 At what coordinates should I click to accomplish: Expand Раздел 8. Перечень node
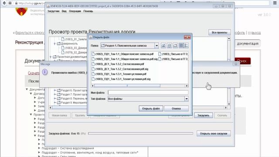click(55, 99)
